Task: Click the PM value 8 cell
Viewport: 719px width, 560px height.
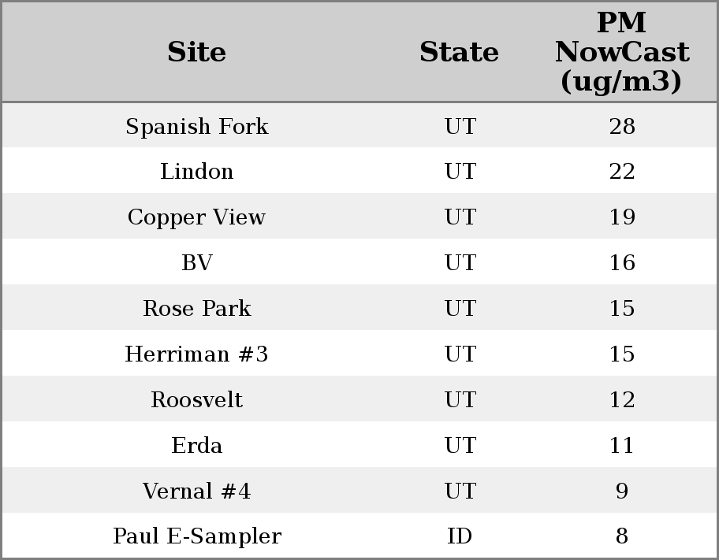Action: (x=621, y=536)
